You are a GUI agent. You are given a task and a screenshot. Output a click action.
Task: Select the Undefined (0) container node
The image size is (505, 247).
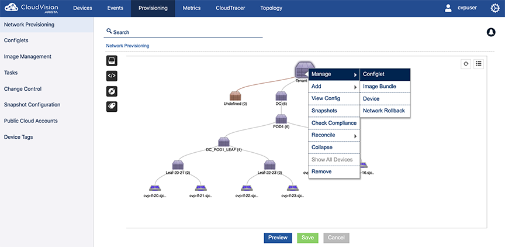(x=236, y=96)
